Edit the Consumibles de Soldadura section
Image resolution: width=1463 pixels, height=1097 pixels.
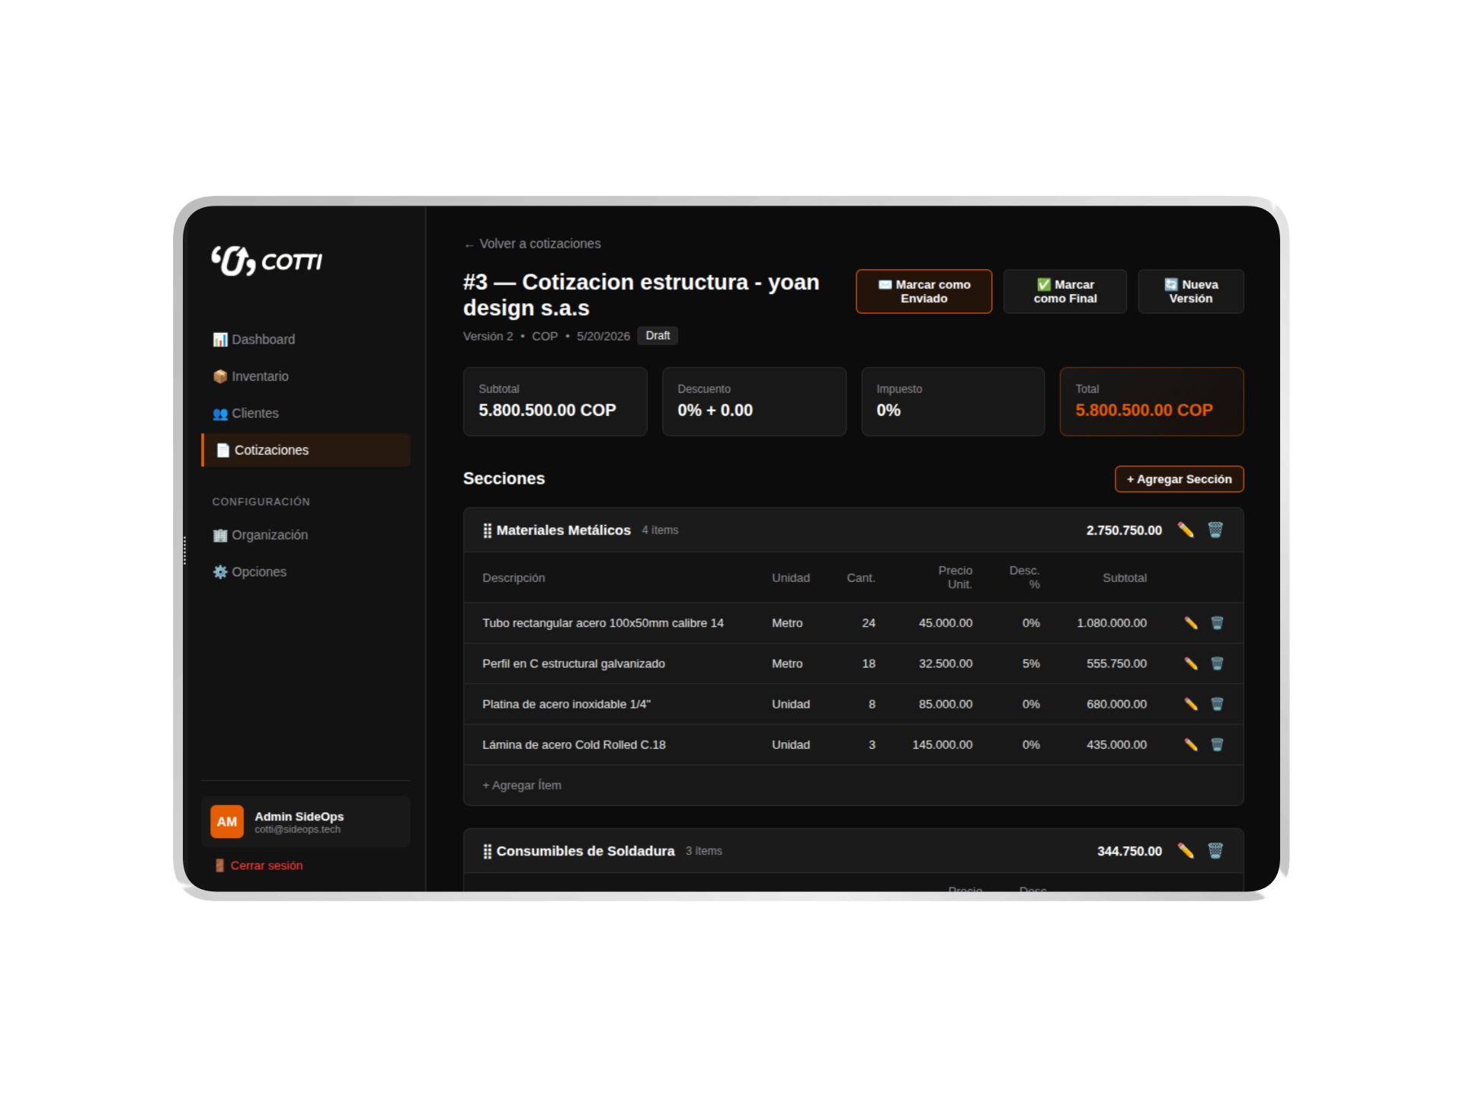point(1186,850)
